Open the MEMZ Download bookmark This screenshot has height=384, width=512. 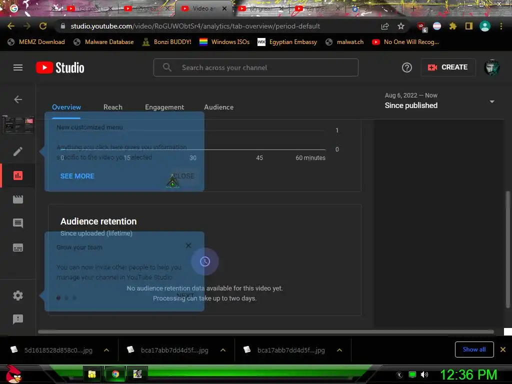[36, 42]
